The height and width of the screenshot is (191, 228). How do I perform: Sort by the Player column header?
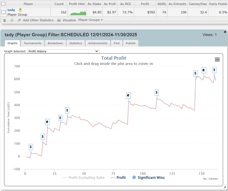pyautogui.click(x=28, y=4)
